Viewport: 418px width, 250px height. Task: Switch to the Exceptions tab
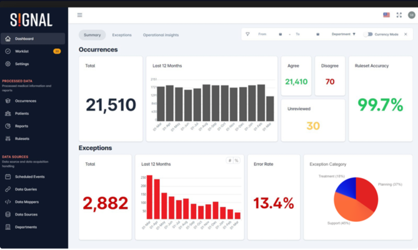[122, 35]
